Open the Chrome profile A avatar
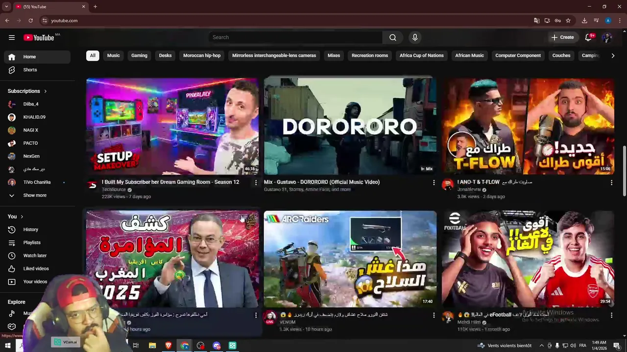Viewport: 627px width, 352px height. (608, 21)
